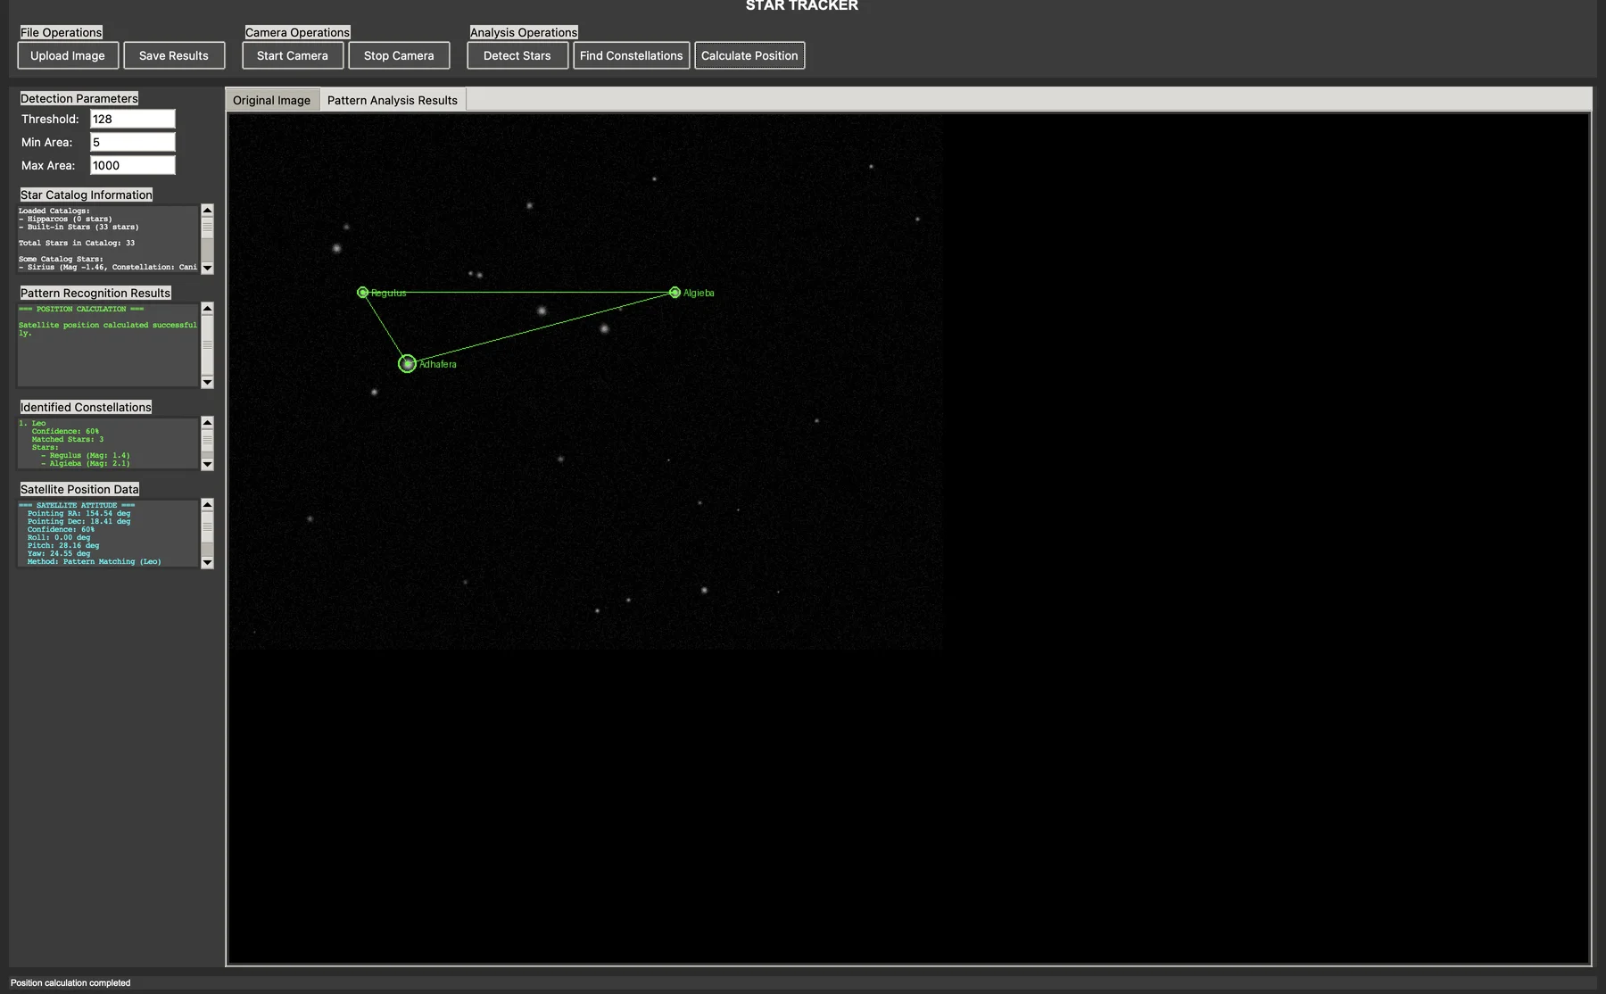1606x994 pixels.
Task: Click the 'Pointing Dec: 18.41 deg' line
Action: 79,521
